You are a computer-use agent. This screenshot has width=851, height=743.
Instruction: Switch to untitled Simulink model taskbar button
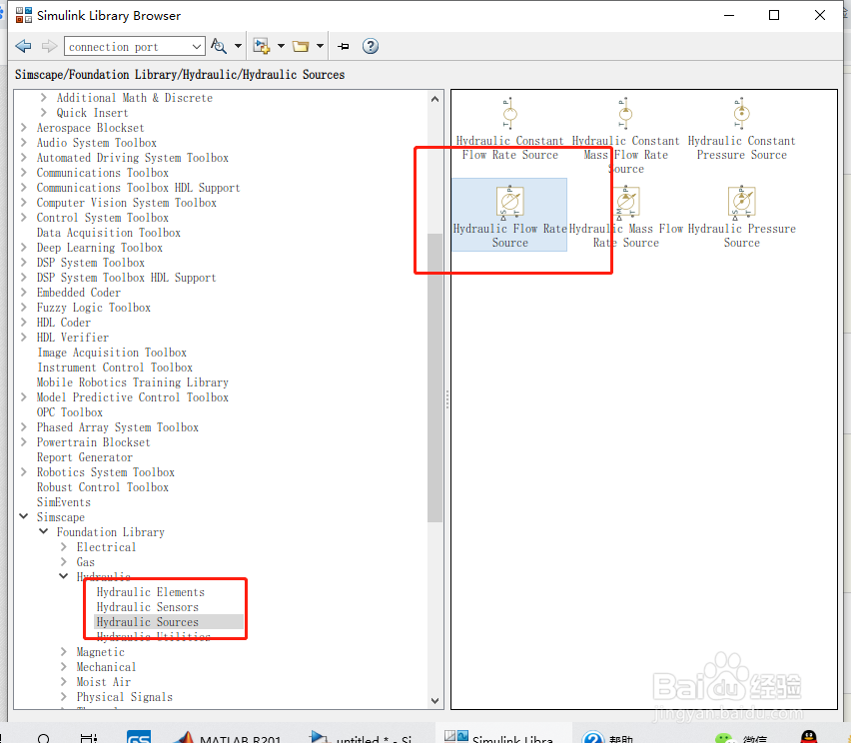point(362,737)
